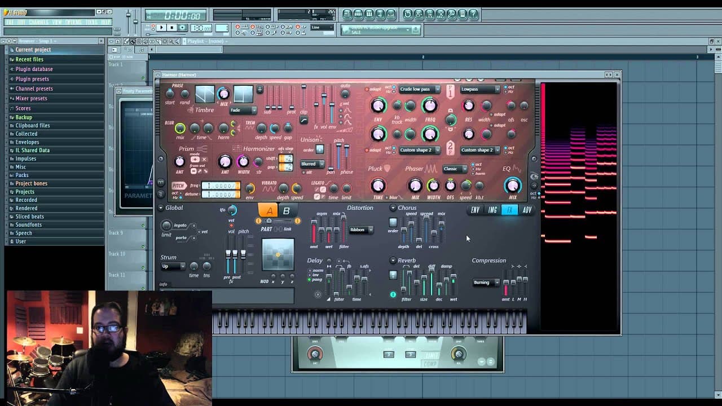Click the Phase start knob
Screen dimensions: 722x406
coord(170,94)
